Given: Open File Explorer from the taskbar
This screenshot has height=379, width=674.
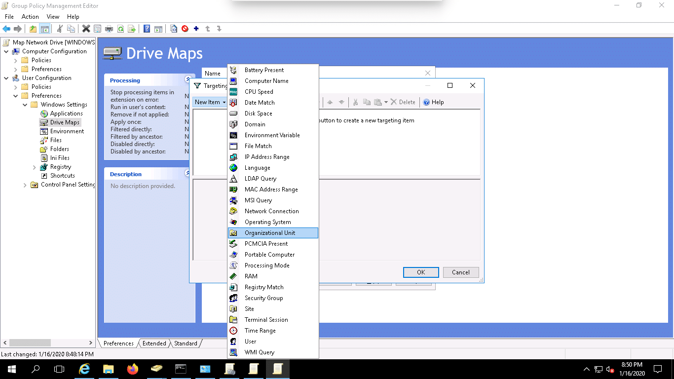Looking at the screenshot, I should pyautogui.click(x=108, y=369).
